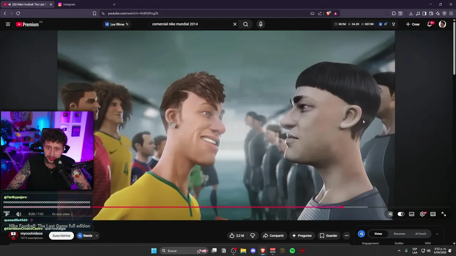
Task: Open player settings gear
Action: (423, 214)
